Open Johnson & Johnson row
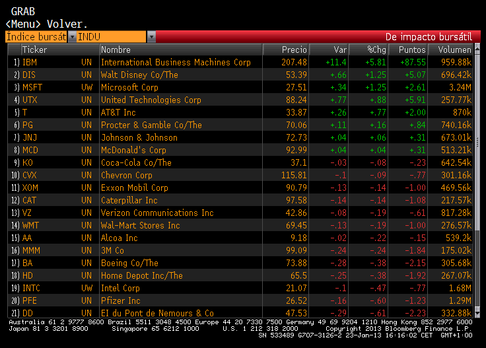The image size is (486, 348). [240, 137]
